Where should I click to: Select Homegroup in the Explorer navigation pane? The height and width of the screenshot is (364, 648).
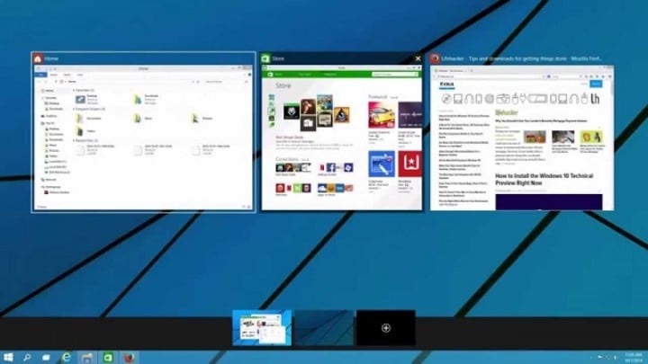50,187
